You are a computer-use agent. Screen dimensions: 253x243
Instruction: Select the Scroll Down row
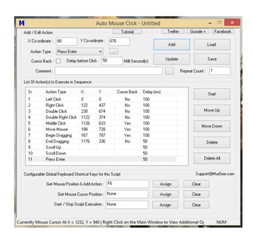coord(101,153)
